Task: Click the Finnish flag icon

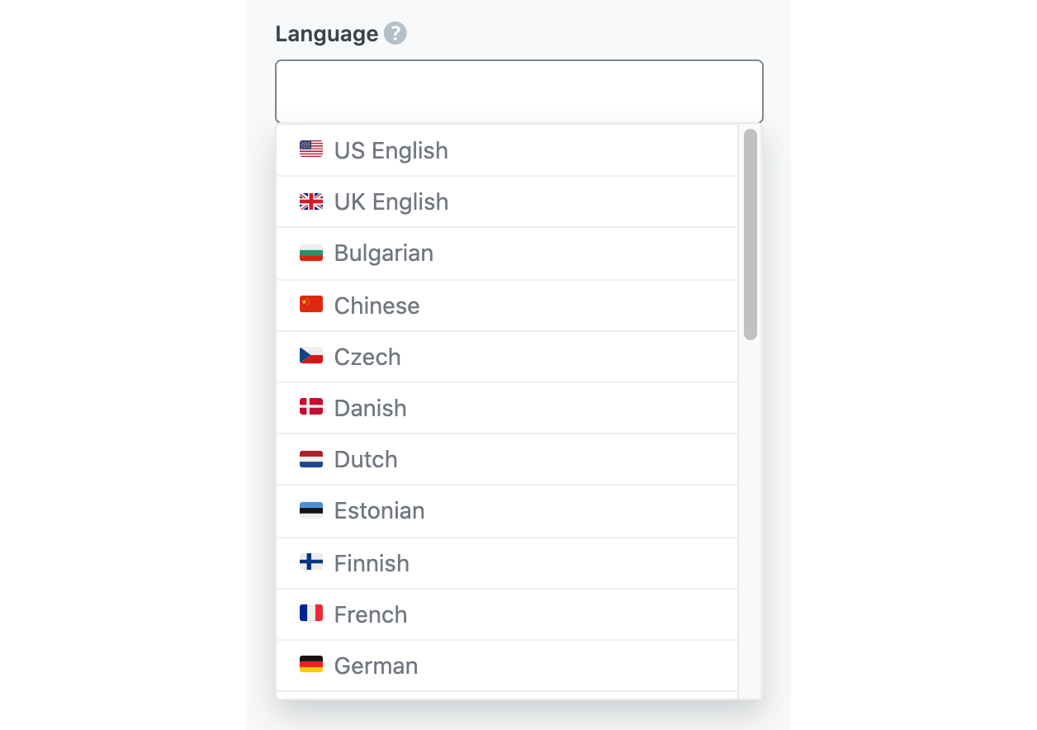Action: pyautogui.click(x=311, y=562)
